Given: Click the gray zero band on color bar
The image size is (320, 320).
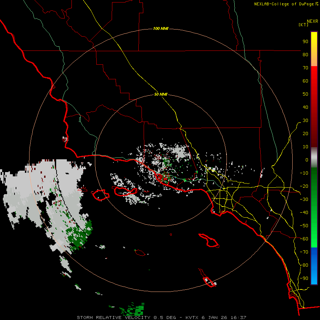Looking at the screenshot, I should [x=314, y=157].
